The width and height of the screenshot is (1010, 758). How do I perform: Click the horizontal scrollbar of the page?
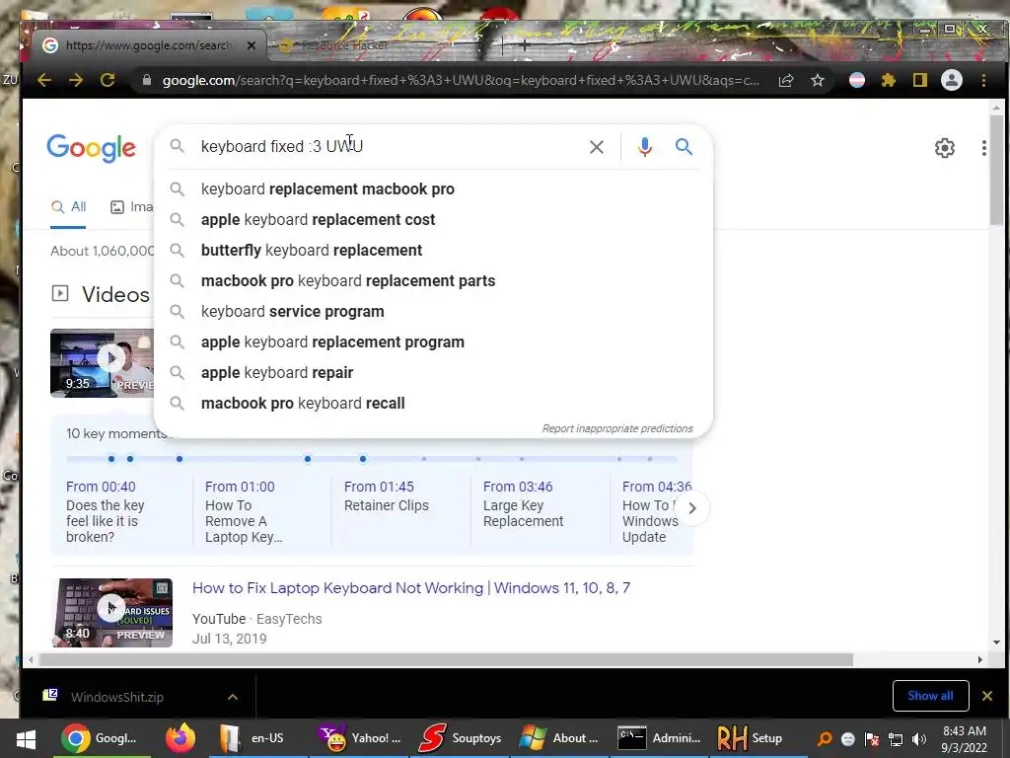(446, 660)
